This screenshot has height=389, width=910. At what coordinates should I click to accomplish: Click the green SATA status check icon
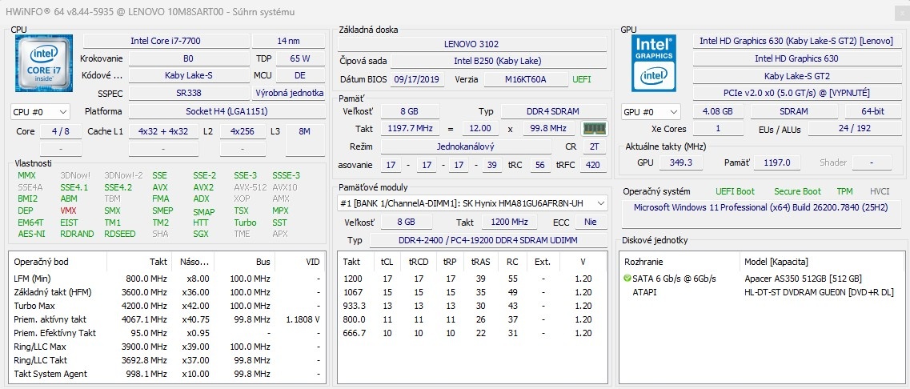627,278
